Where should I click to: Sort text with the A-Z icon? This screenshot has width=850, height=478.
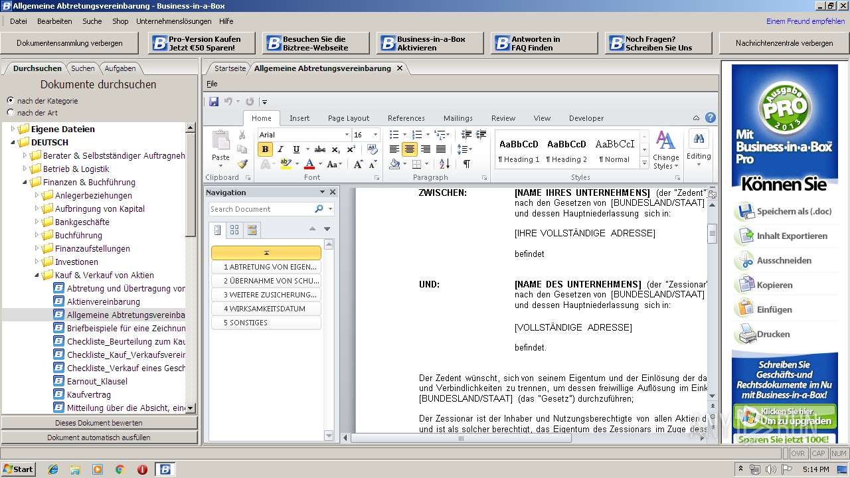(x=444, y=164)
